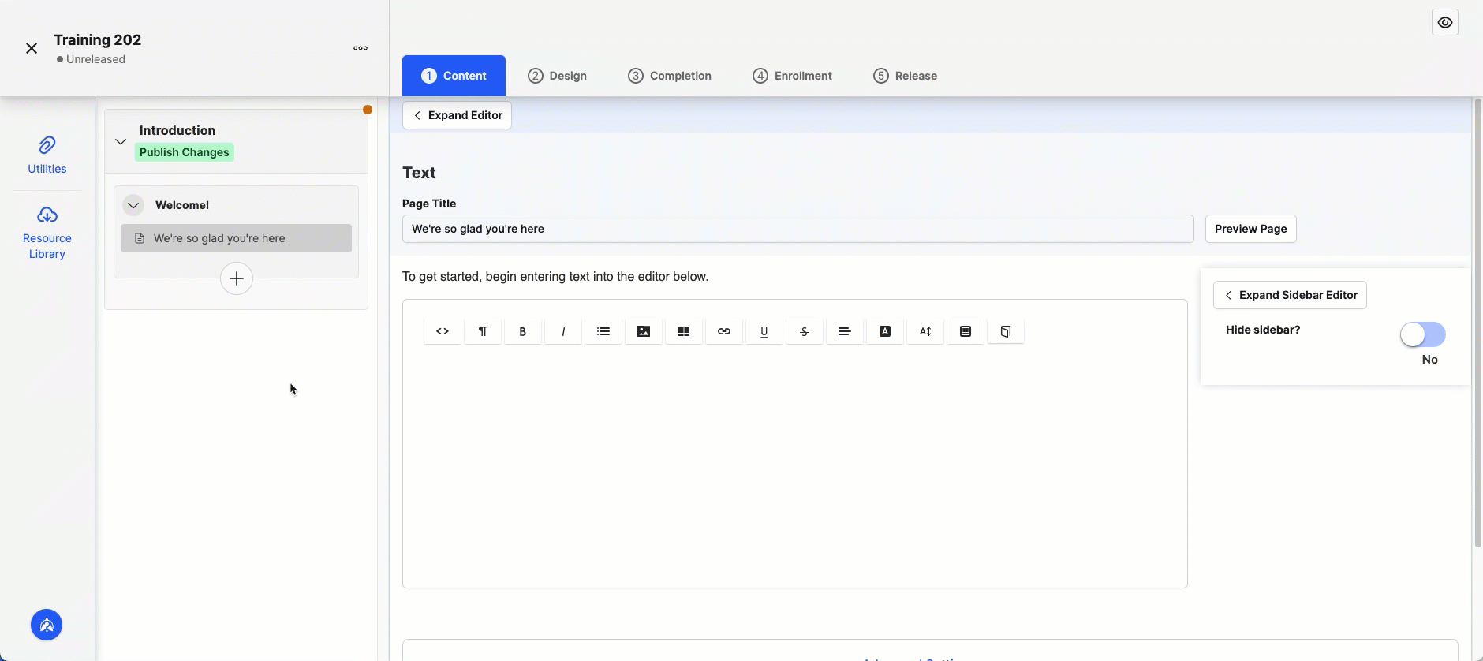Image resolution: width=1483 pixels, height=661 pixels.
Task: Click the Page Title input field
Action: (798, 229)
